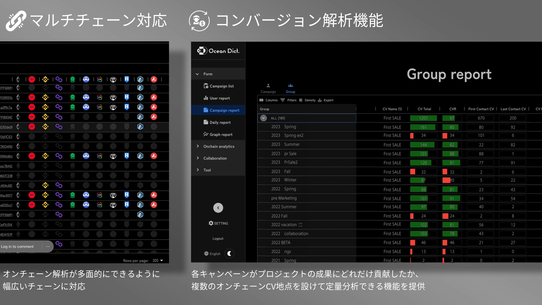Open the Filters panel
Screen dimensions: 542x305
(x=289, y=100)
